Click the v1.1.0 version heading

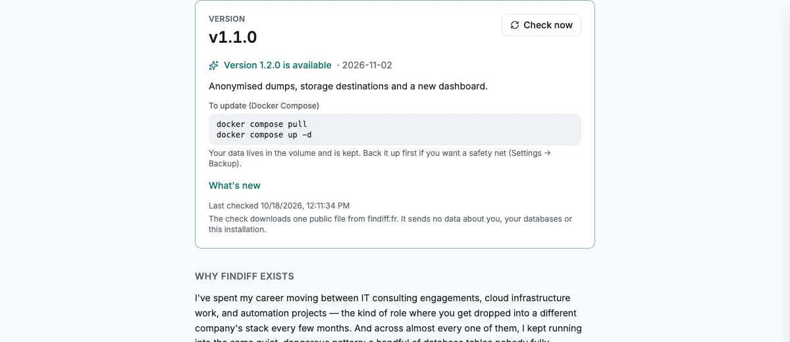coord(232,37)
